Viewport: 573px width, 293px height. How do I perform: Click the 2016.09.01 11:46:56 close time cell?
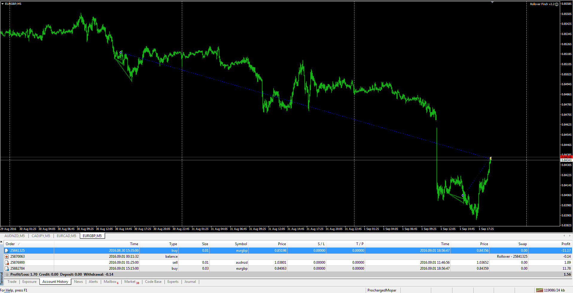coord(435,263)
